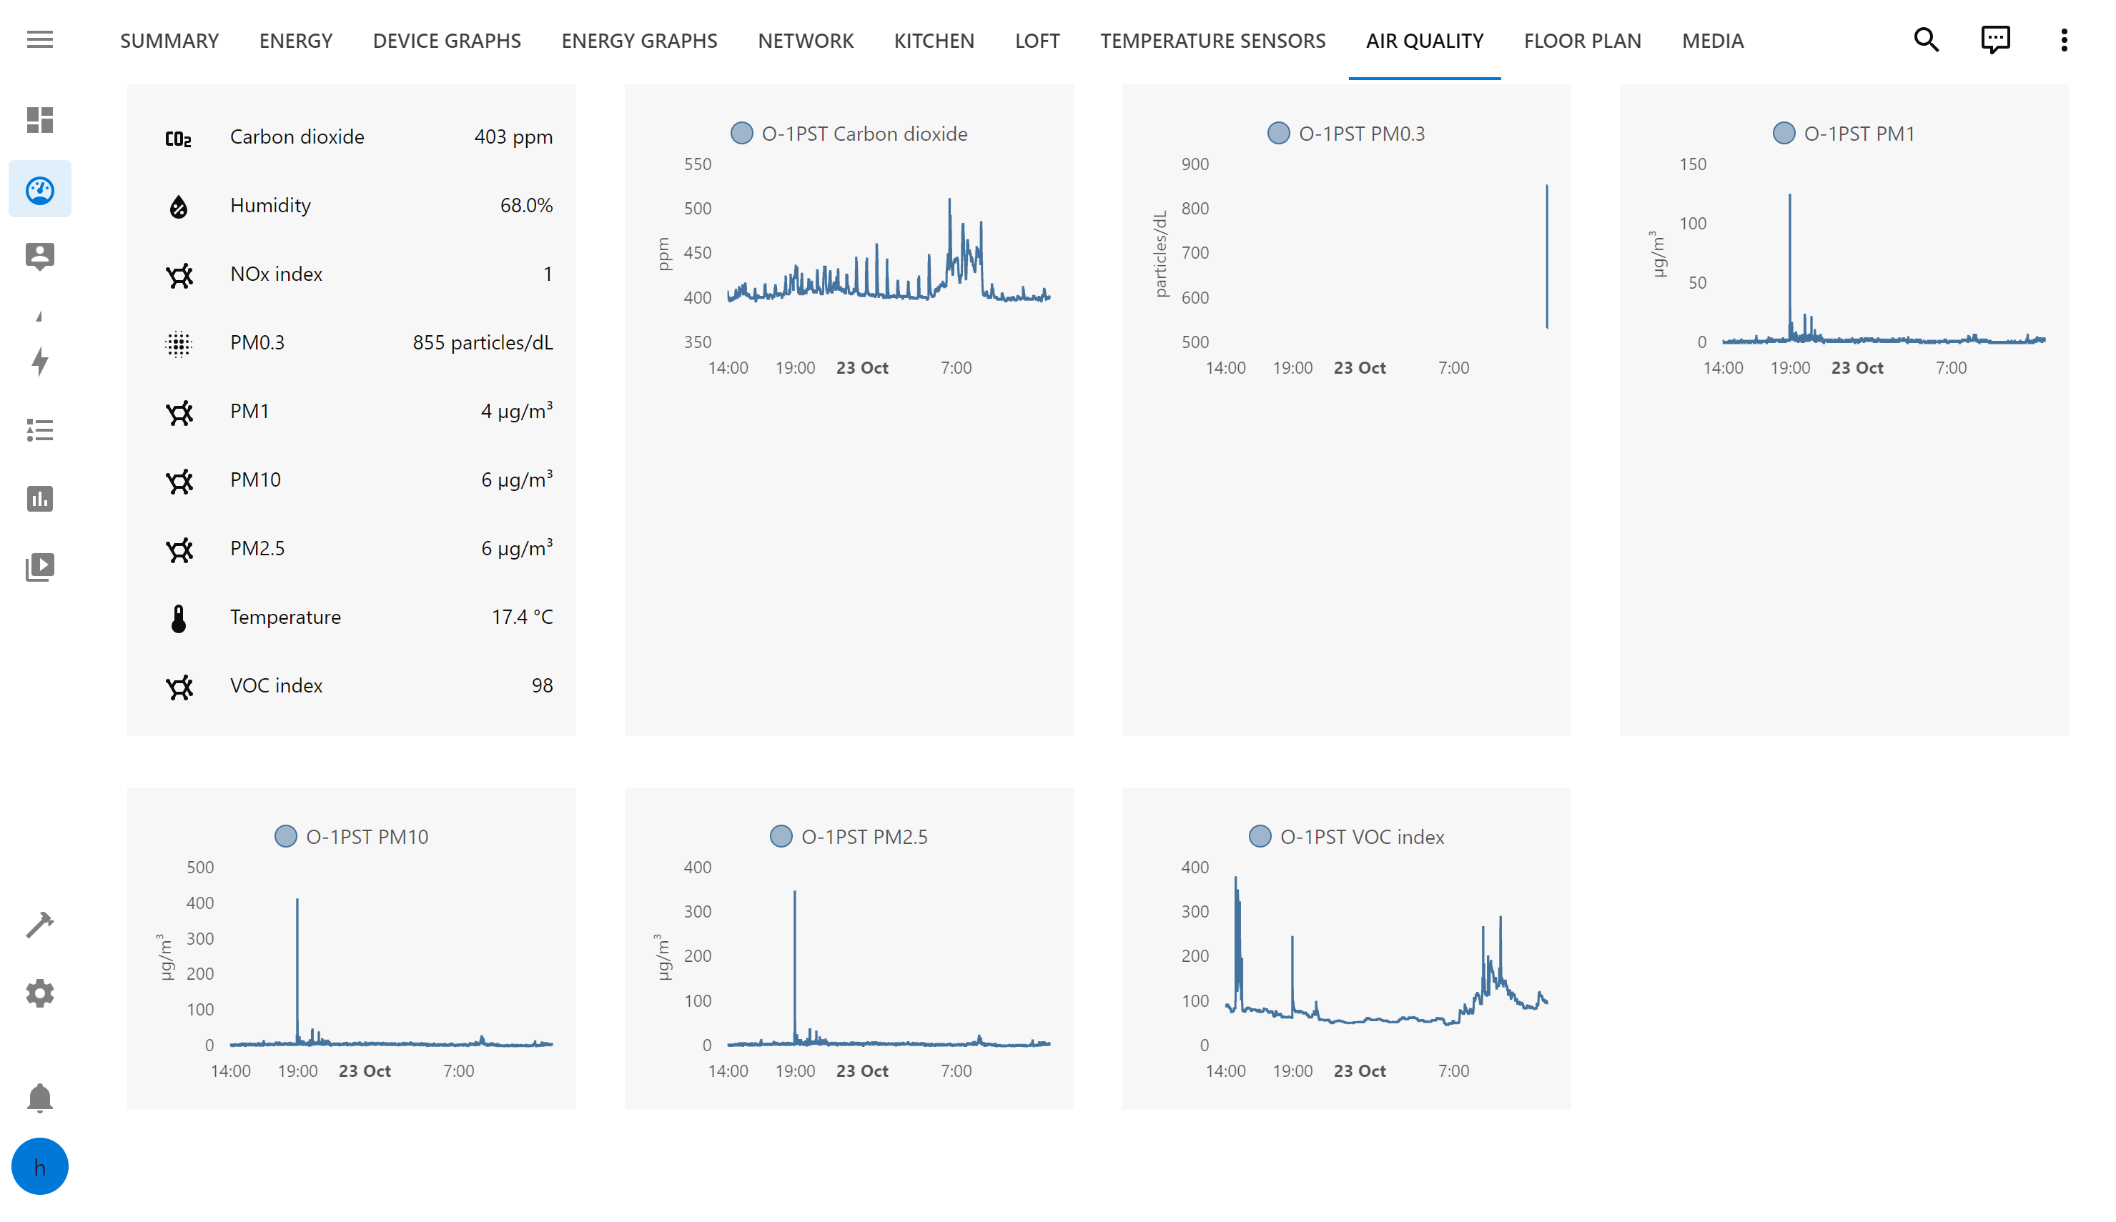
Task: Open the three-dot overflow menu
Action: pyautogui.click(x=2063, y=39)
